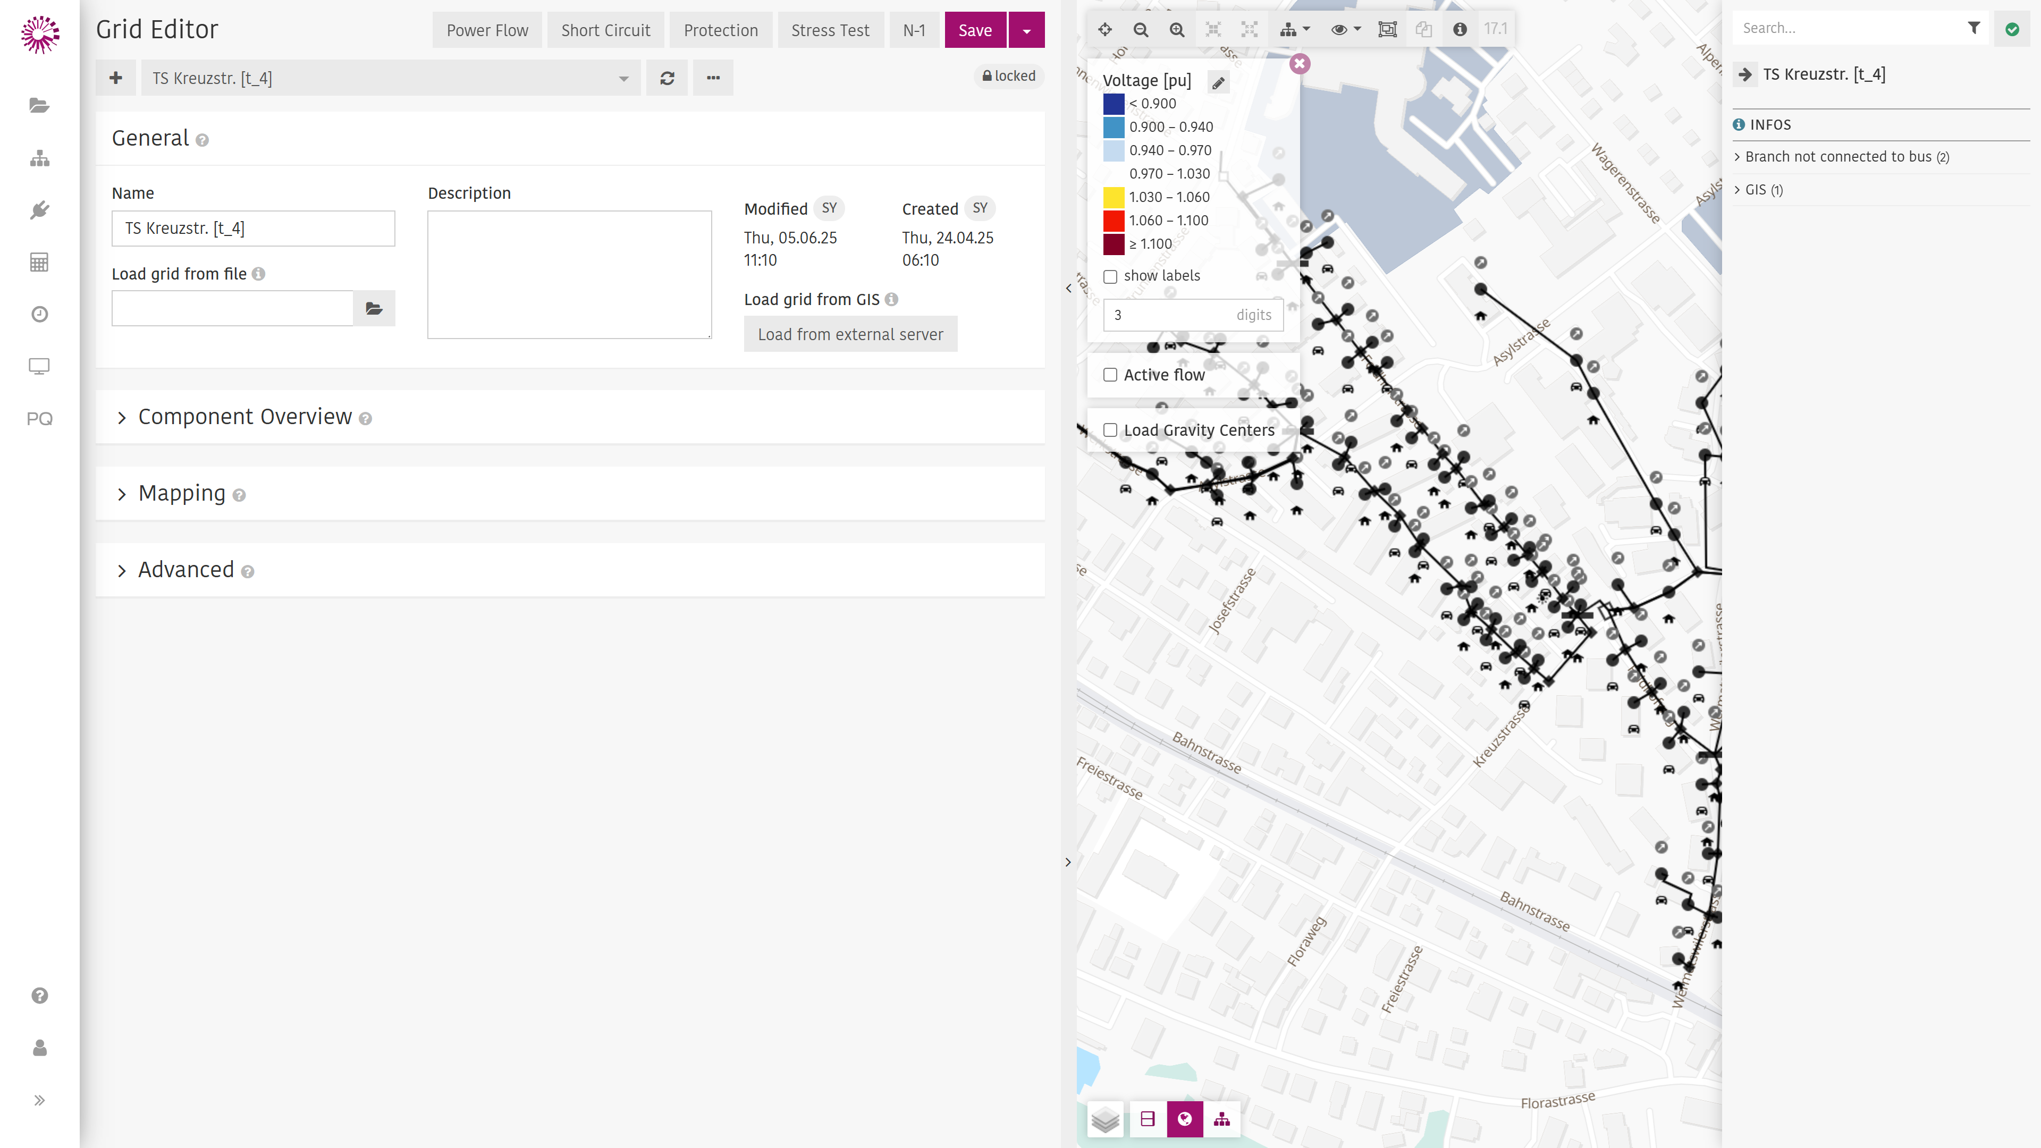Screen dimensions: 2041x1148
Task: Open the TS Kreuzstr. grid selector dropdown
Action: pos(391,78)
